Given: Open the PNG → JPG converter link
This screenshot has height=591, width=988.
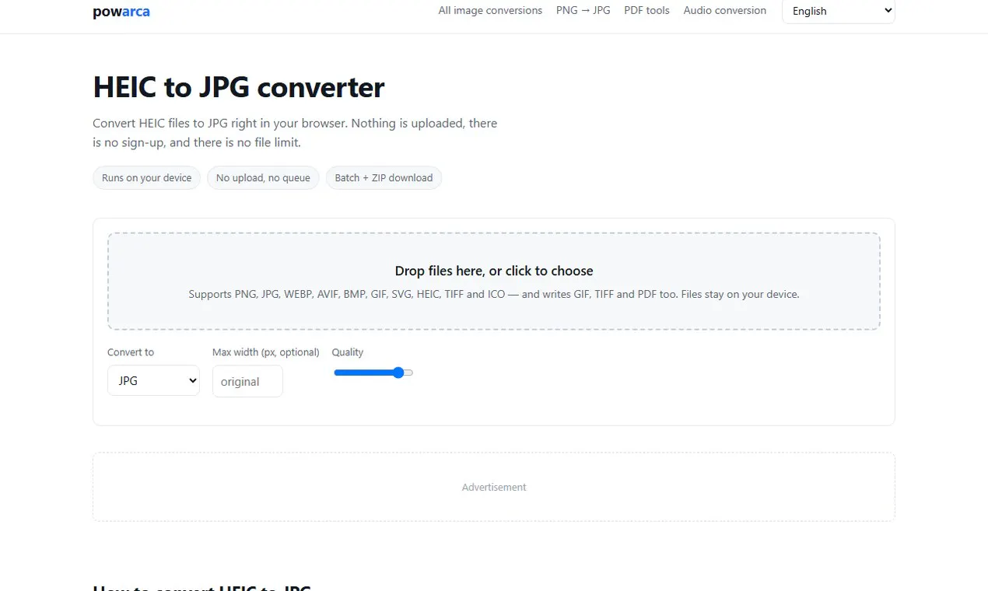Looking at the screenshot, I should pos(583,11).
